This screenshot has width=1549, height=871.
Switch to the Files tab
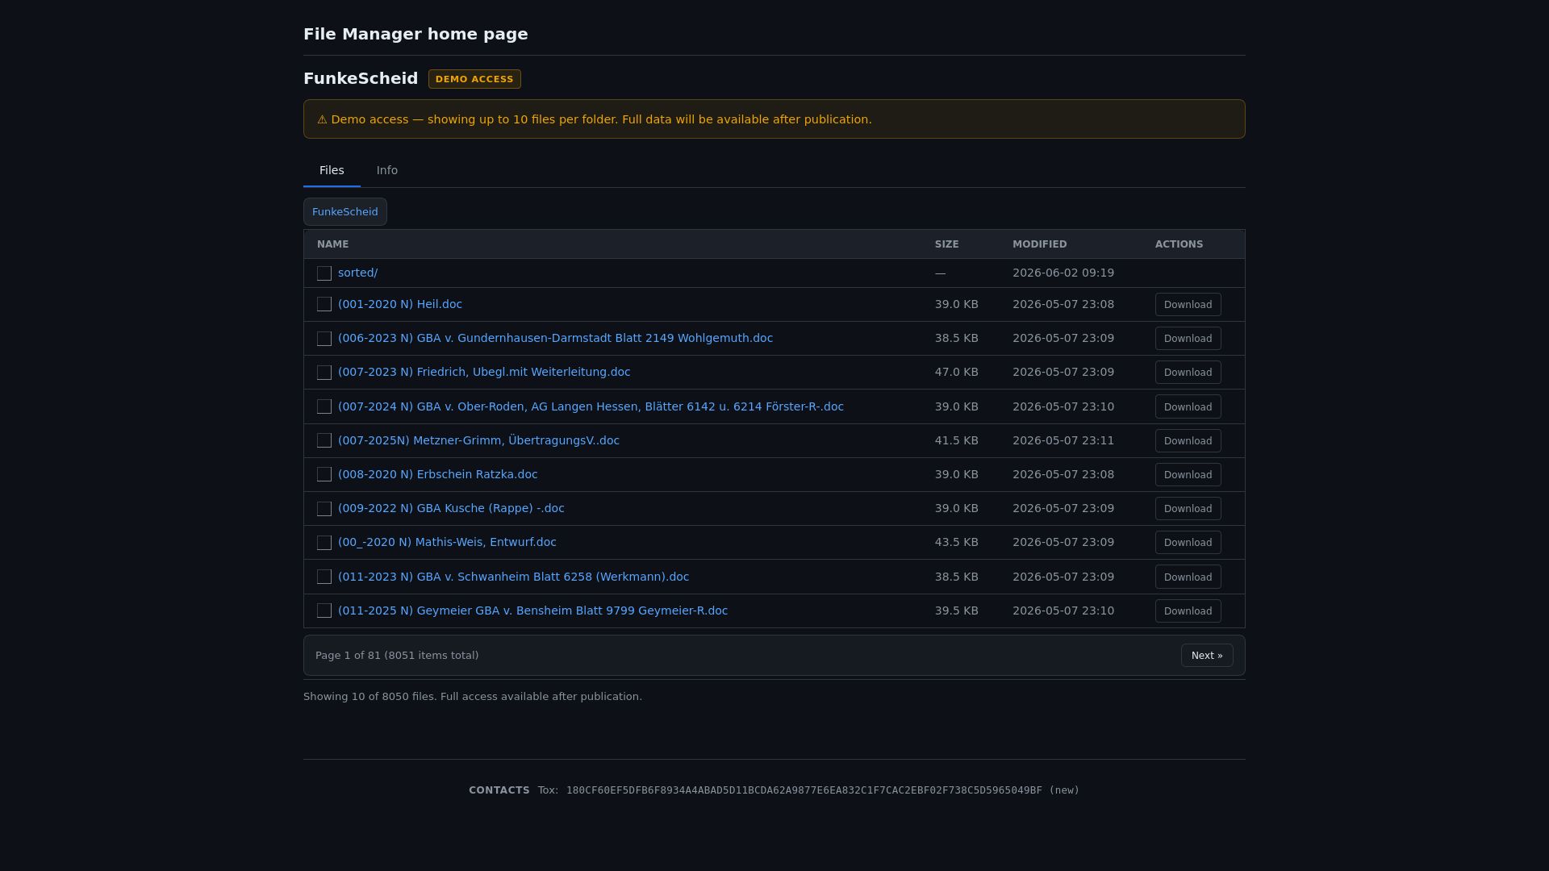pyautogui.click(x=332, y=170)
